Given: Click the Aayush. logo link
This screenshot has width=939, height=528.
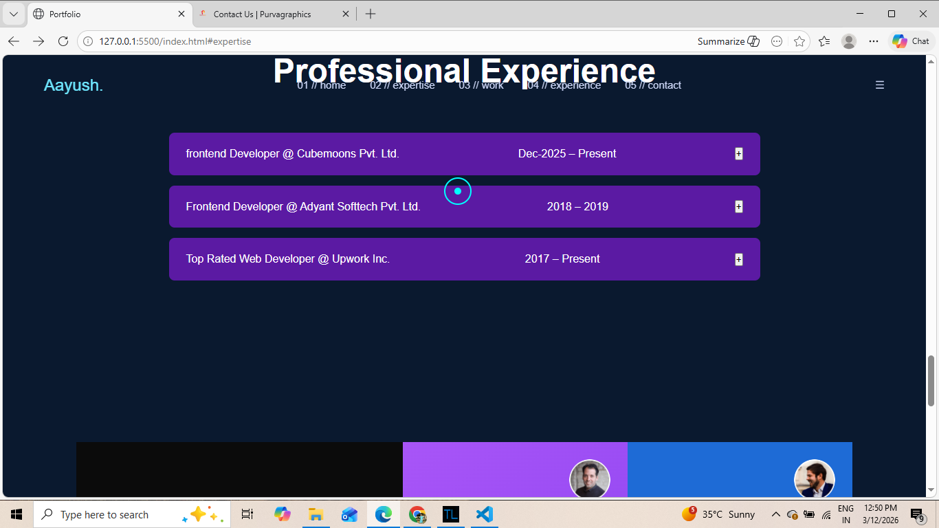Looking at the screenshot, I should click(73, 85).
